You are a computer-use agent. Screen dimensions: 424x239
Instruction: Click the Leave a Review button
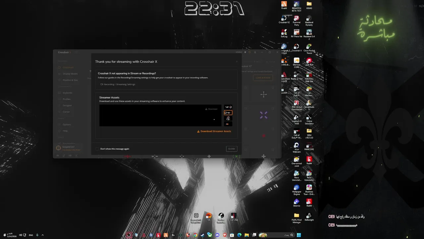pos(263,78)
